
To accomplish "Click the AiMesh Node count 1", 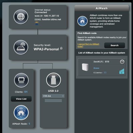I will (x=29, y=124).
